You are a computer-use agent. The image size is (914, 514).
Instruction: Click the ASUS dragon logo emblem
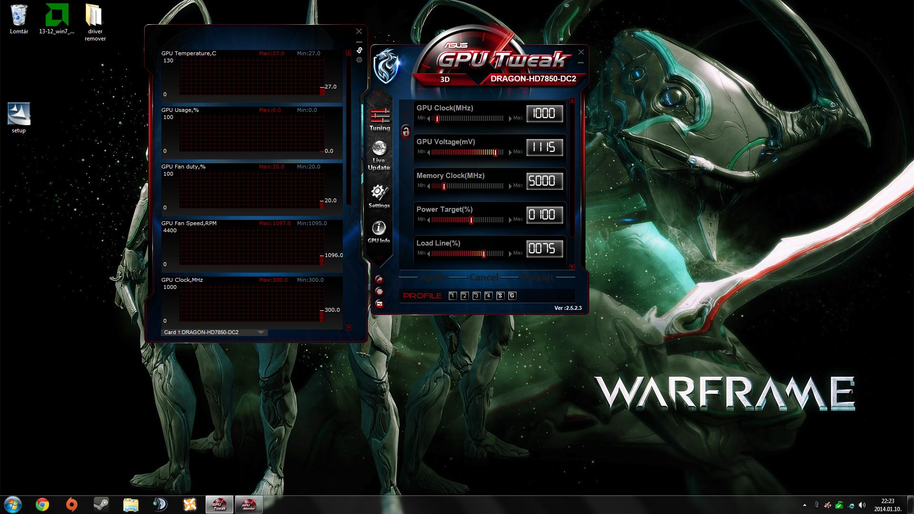(387, 66)
